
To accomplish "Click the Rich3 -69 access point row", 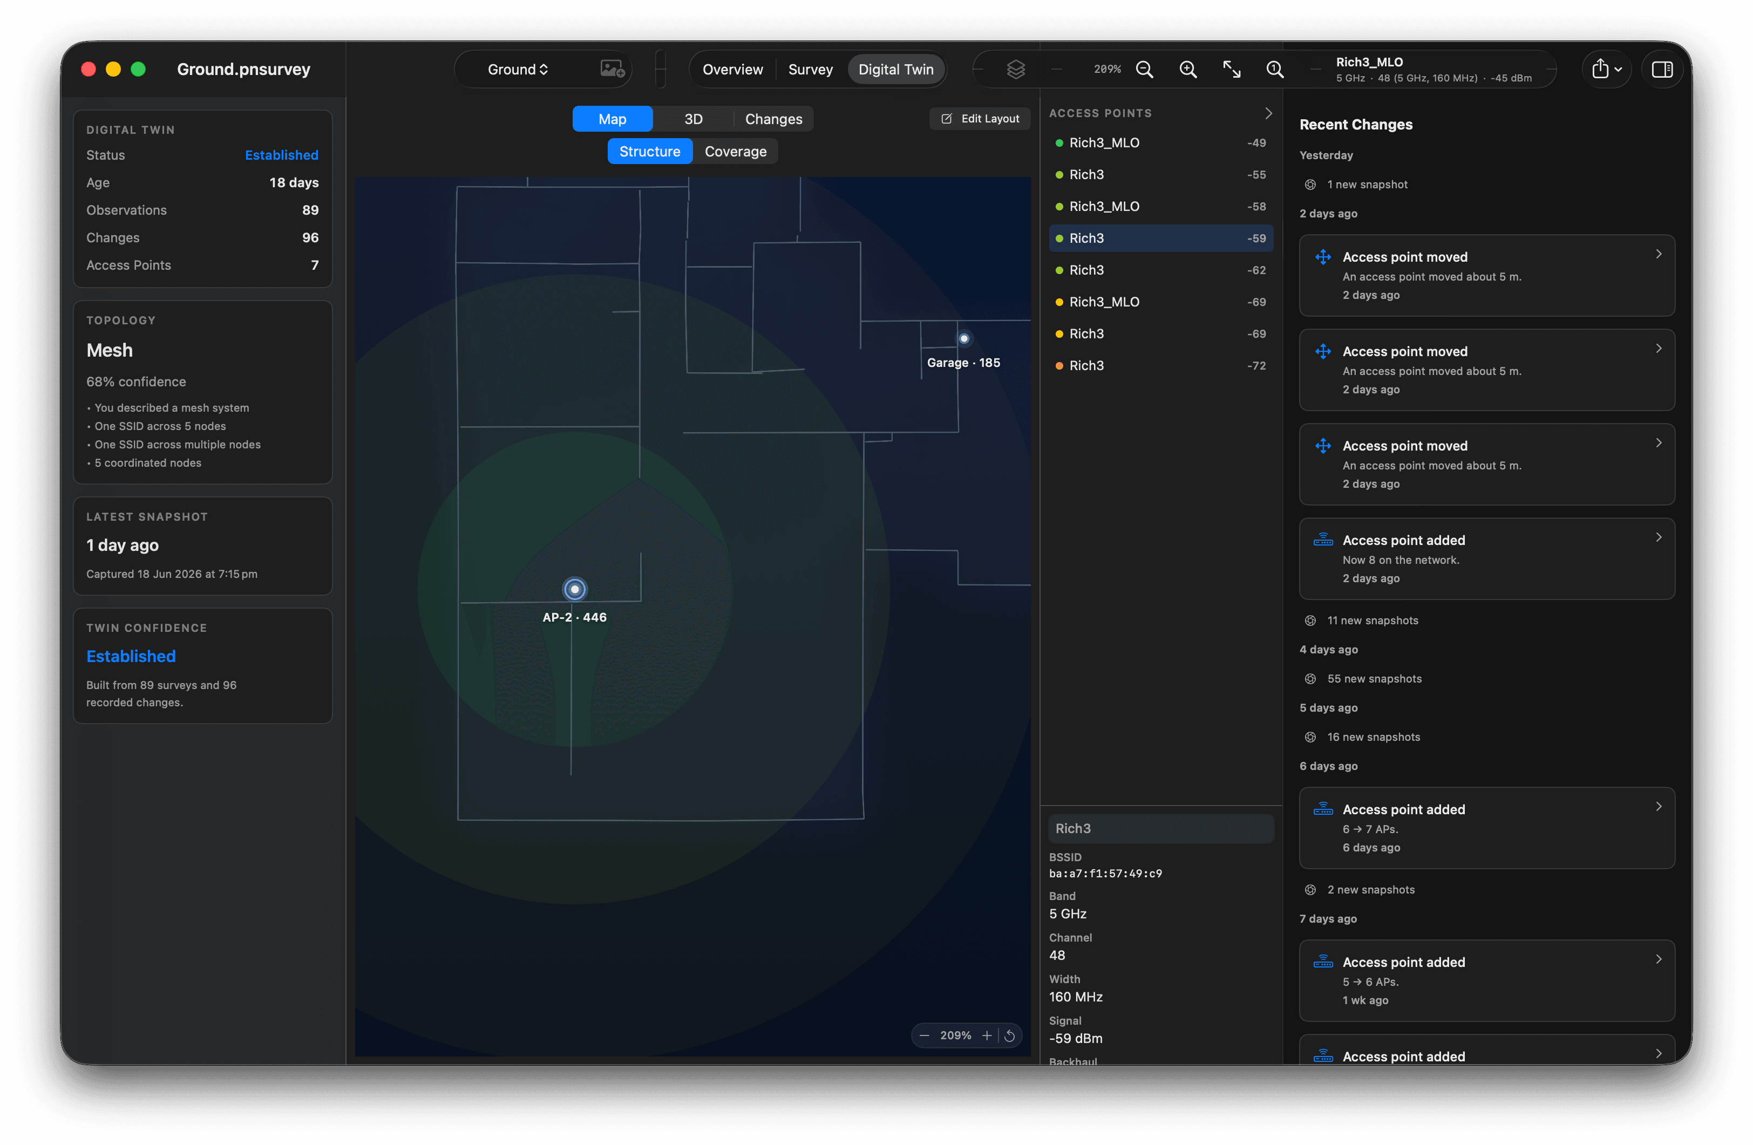I will pyautogui.click(x=1161, y=333).
